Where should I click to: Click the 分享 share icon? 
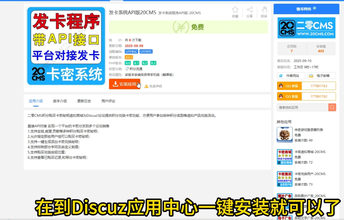pyautogui.click(x=250, y=10)
